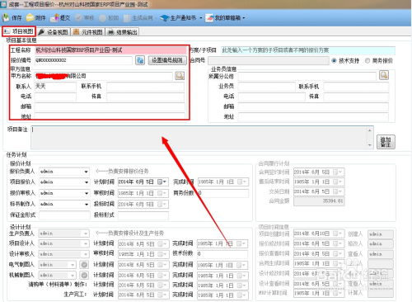Click the 合同金额 field showing 35394.81
This screenshot has width=412, height=302.
(x=319, y=201)
